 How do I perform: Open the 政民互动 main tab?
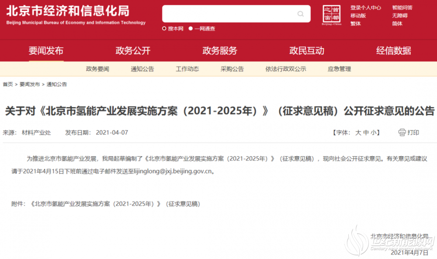pos(307,51)
